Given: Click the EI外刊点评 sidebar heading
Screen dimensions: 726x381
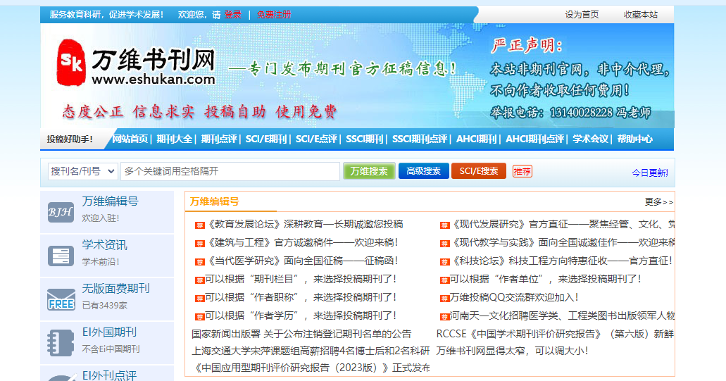Looking at the screenshot, I should tap(109, 375).
